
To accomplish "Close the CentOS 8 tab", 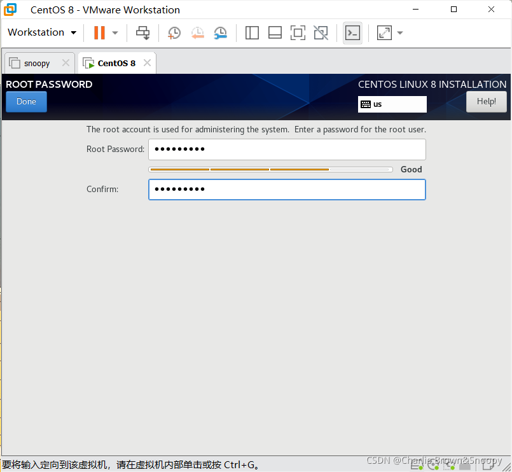I will (148, 63).
